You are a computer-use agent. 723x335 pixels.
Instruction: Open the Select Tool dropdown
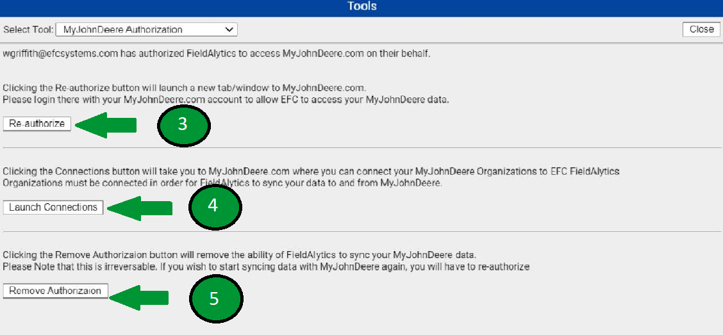pyautogui.click(x=146, y=30)
